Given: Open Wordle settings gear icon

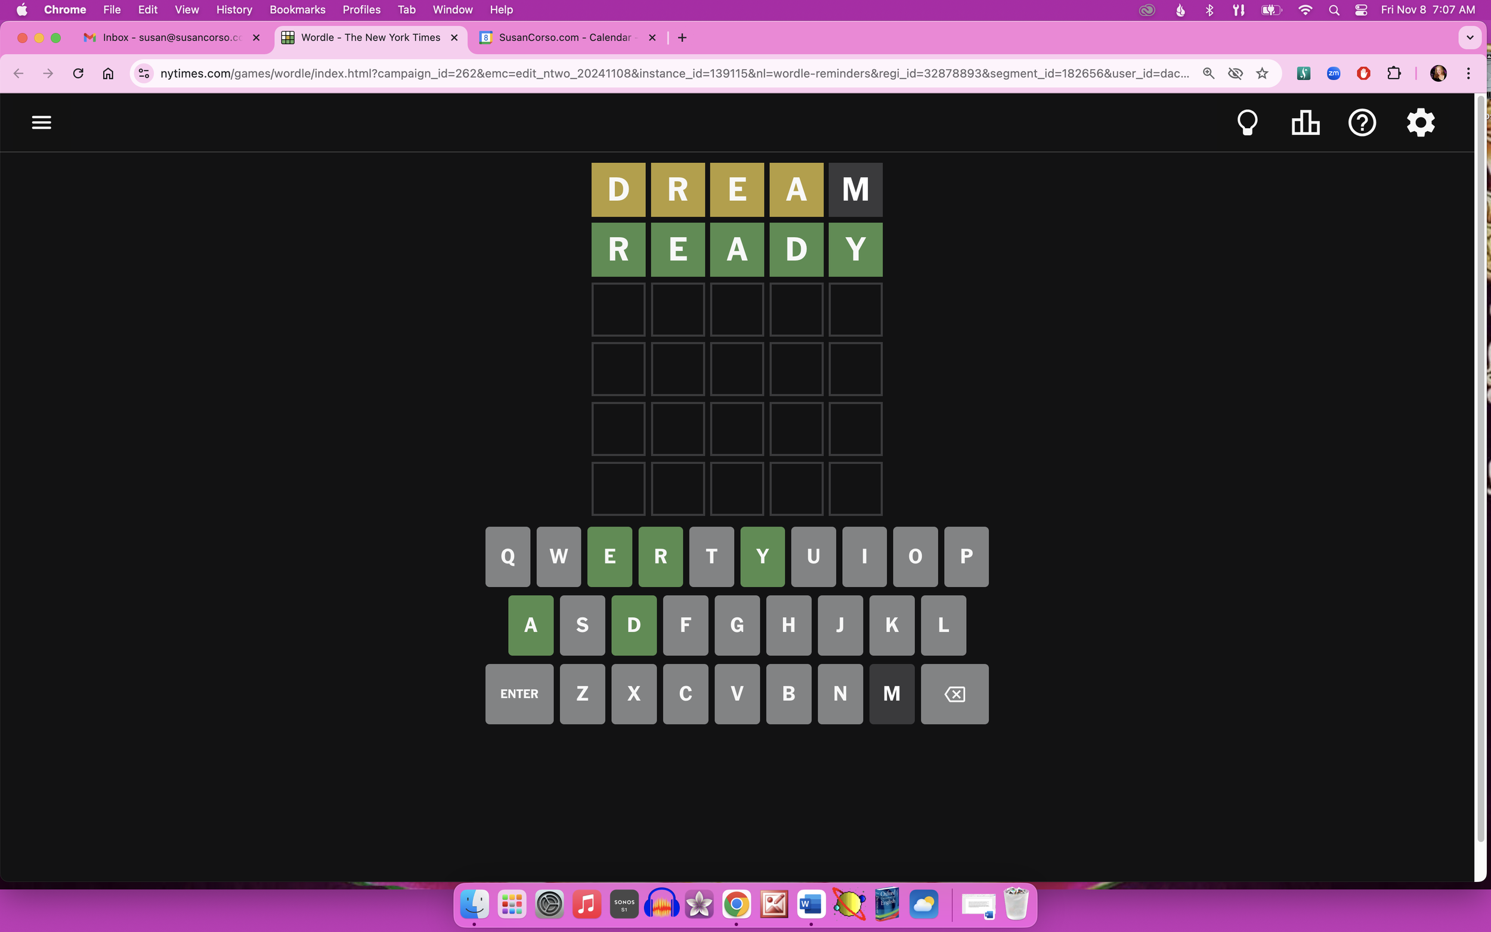Looking at the screenshot, I should [1420, 123].
